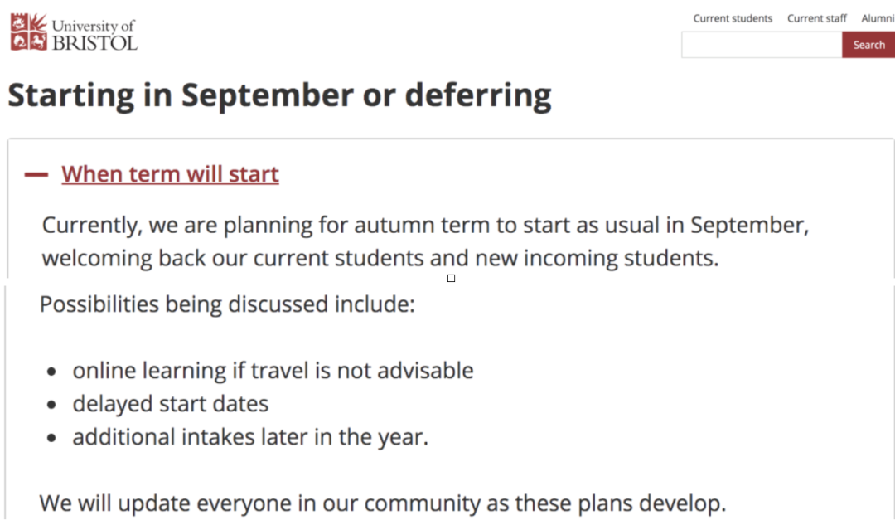Click the Starting in September or deferring heading
This screenshot has width=895, height=525.
coord(279,95)
